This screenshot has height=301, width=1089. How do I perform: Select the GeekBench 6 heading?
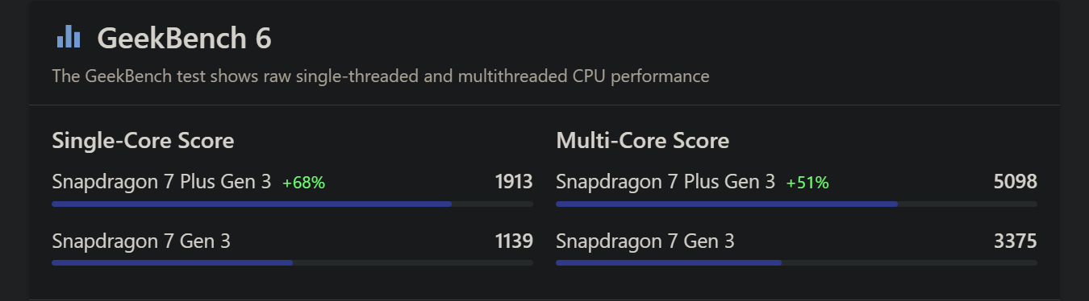pos(184,38)
